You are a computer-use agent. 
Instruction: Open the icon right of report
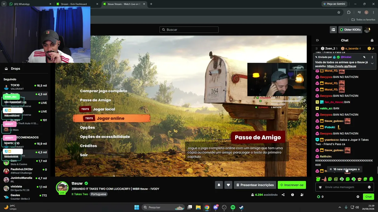302,195
